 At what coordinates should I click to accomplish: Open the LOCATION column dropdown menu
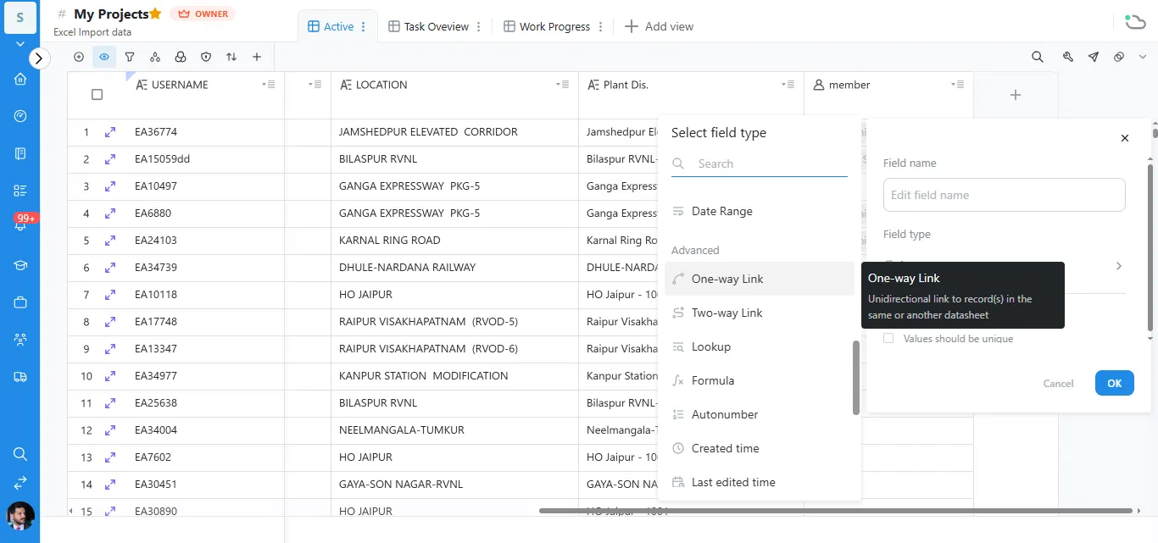pos(562,85)
